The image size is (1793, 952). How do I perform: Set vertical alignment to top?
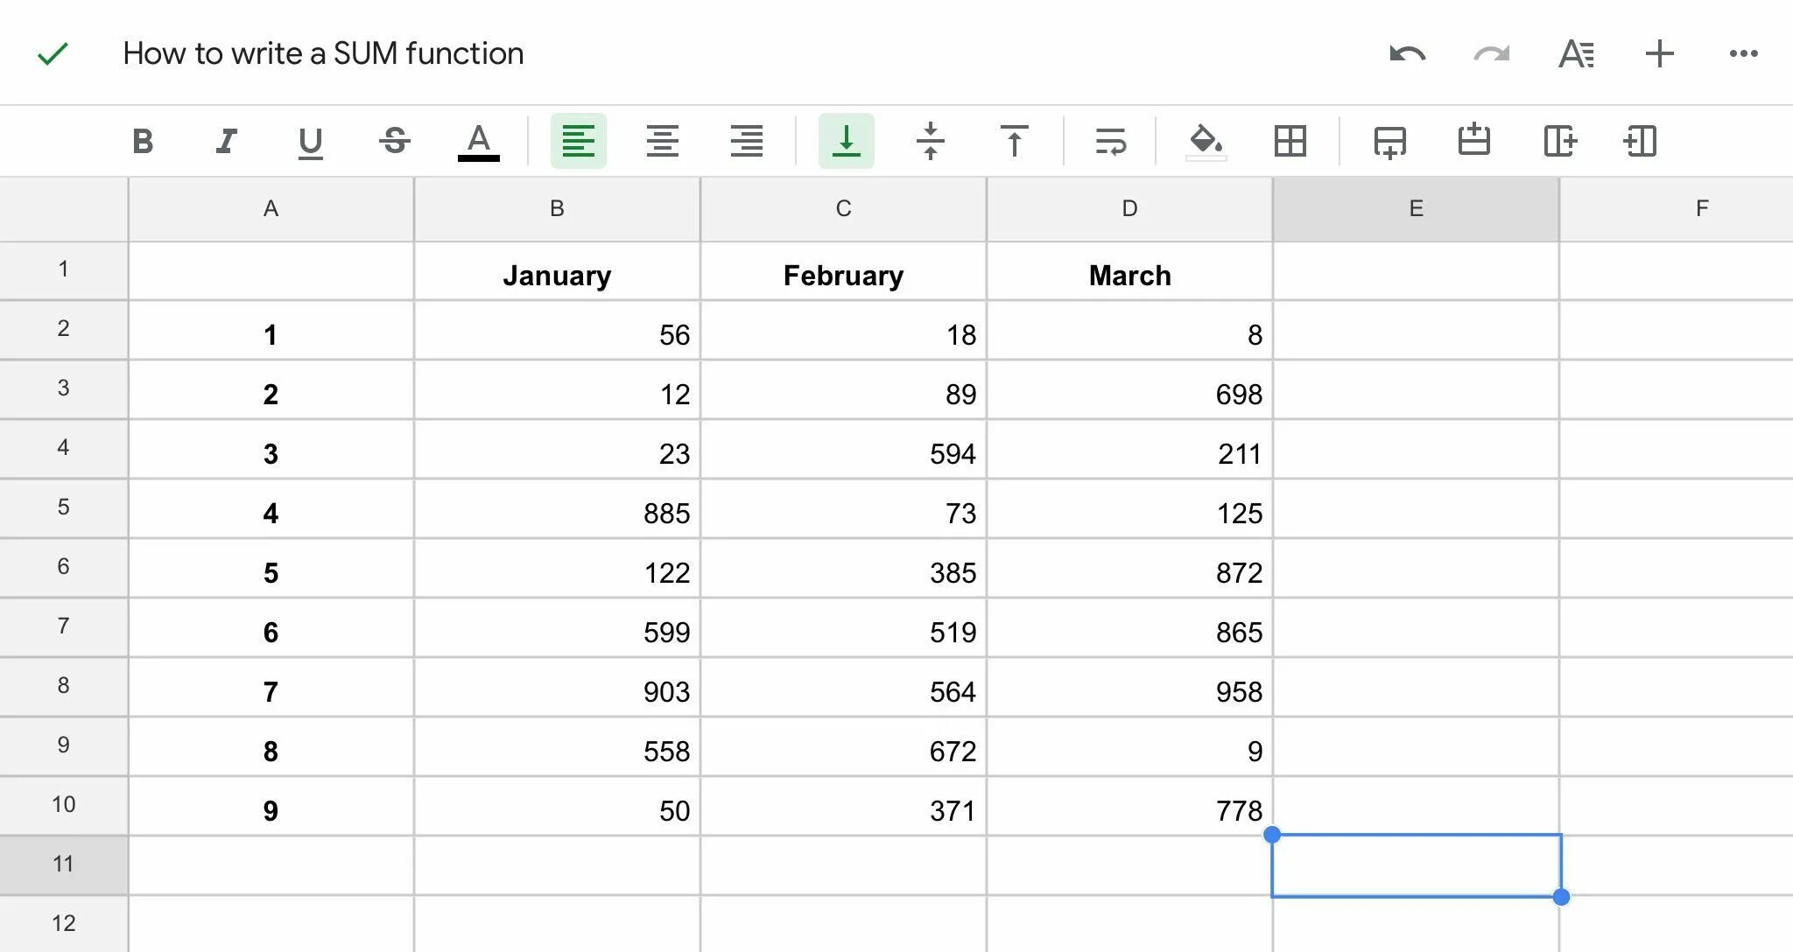[1014, 141]
